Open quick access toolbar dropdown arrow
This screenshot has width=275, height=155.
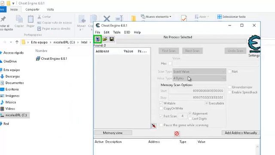click(x=13, y=3)
